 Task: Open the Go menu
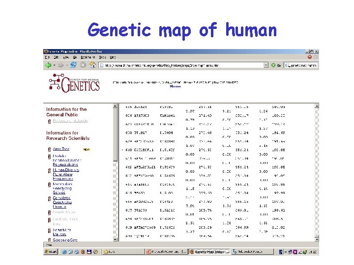pyautogui.click(x=75, y=57)
